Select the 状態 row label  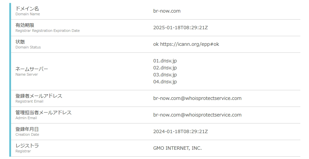pos(20,42)
